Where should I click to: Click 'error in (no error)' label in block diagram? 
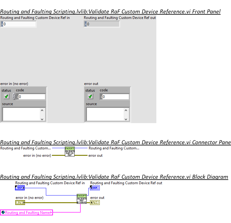30,198
